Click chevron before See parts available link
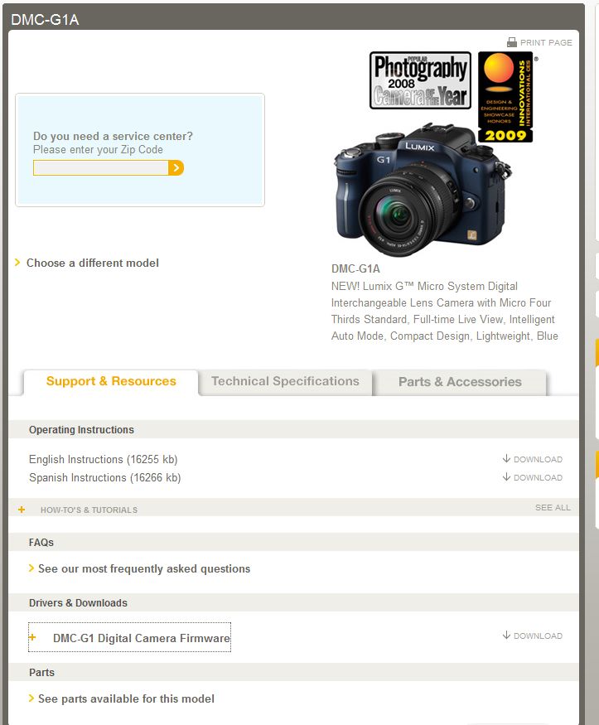599x725 pixels. pos(31,698)
